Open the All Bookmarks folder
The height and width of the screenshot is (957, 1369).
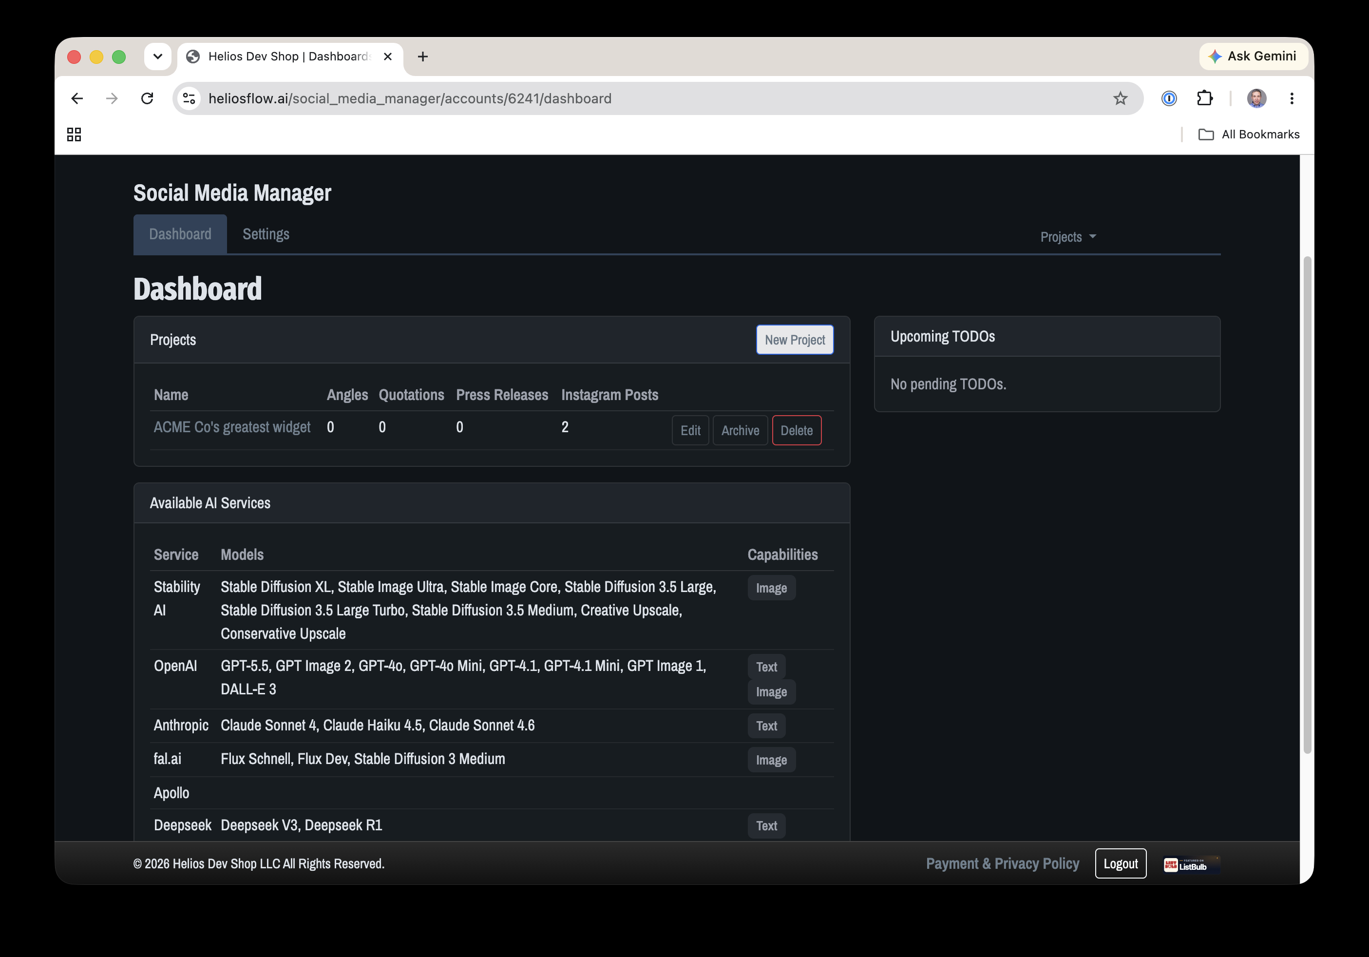point(1249,134)
